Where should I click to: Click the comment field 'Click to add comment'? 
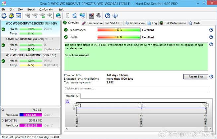(136, 89)
